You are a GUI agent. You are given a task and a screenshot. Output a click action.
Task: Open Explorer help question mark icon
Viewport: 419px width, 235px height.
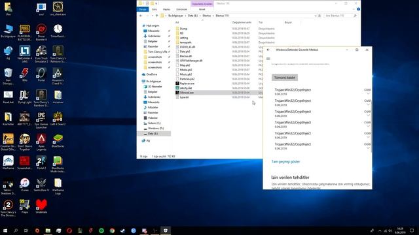pos(358,9)
